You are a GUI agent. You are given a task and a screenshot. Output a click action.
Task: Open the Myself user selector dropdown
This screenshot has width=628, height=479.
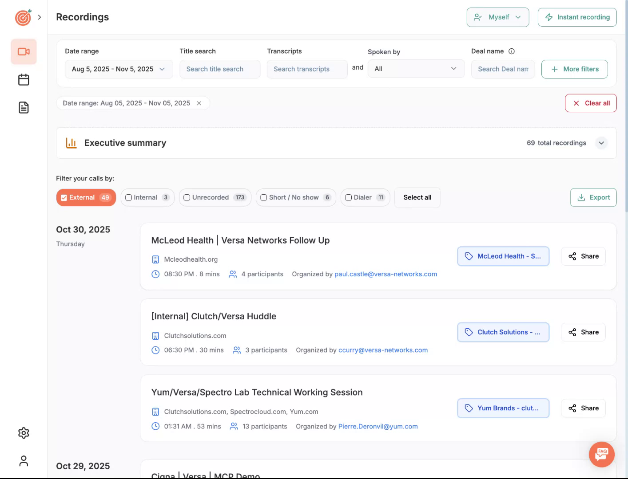[x=497, y=17]
